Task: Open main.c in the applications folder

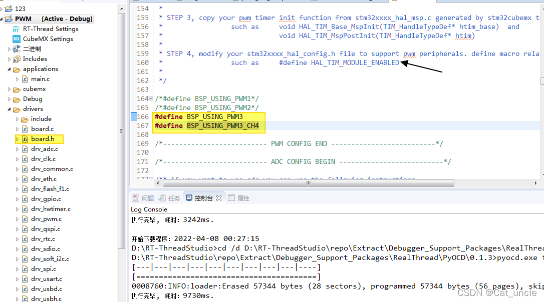Action: point(40,79)
